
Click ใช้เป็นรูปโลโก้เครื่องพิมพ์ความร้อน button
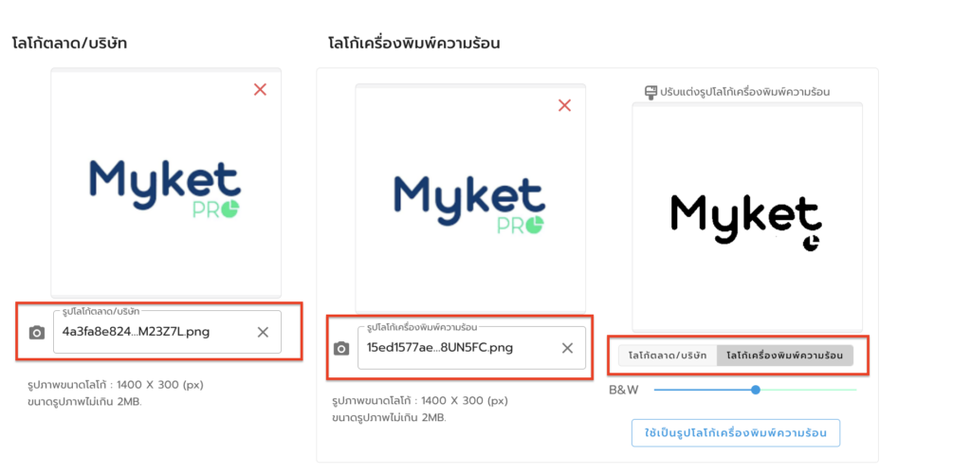pyautogui.click(x=736, y=433)
